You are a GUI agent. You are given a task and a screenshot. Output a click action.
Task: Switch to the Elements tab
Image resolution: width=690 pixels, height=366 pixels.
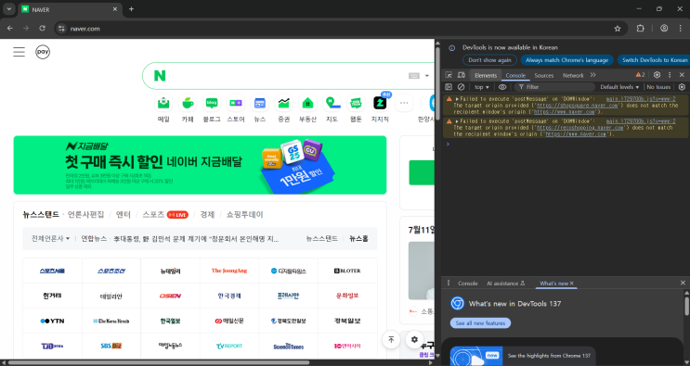(x=486, y=75)
